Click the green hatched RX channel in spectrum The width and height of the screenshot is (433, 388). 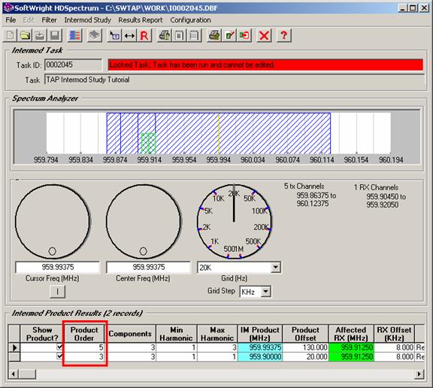click(149, 144)
